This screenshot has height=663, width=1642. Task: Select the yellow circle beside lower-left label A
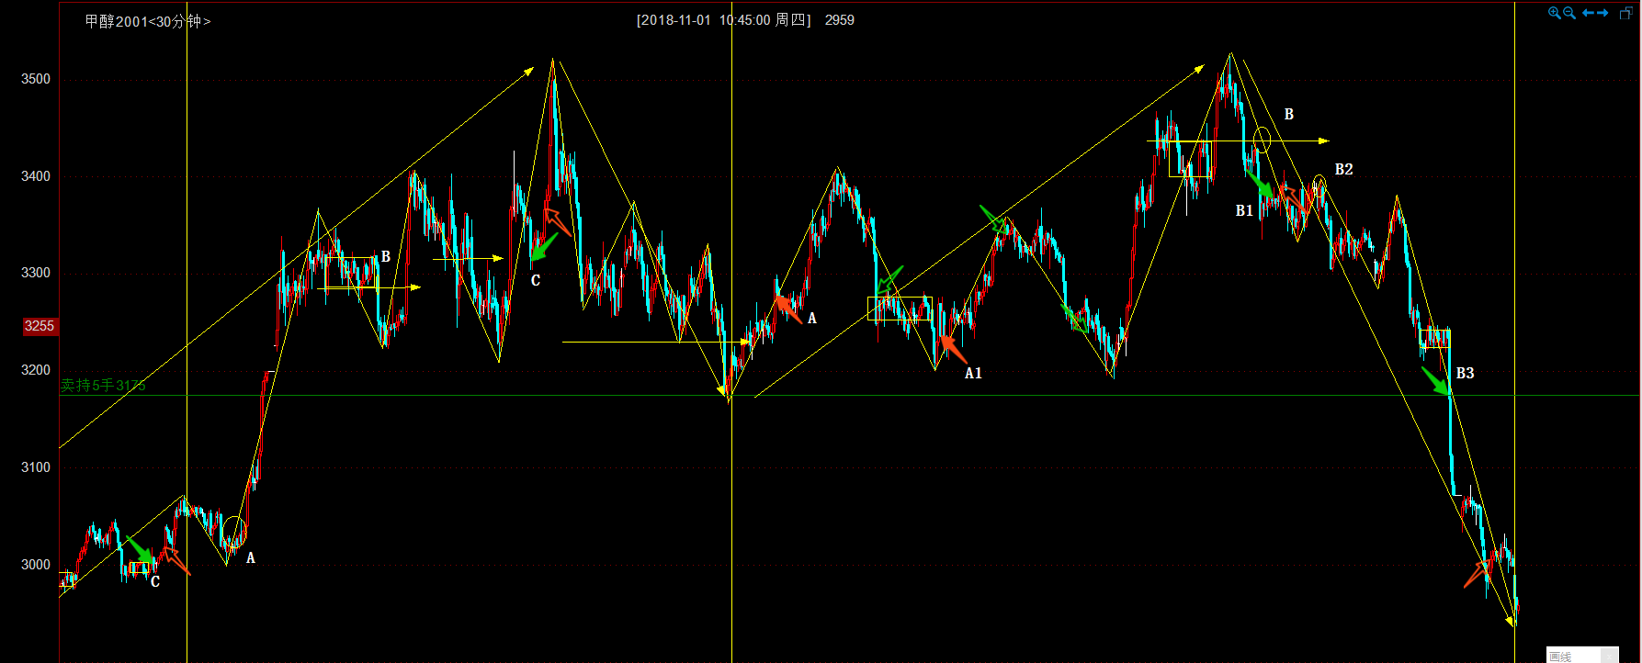pyautogui.click(x=234, y=531)
